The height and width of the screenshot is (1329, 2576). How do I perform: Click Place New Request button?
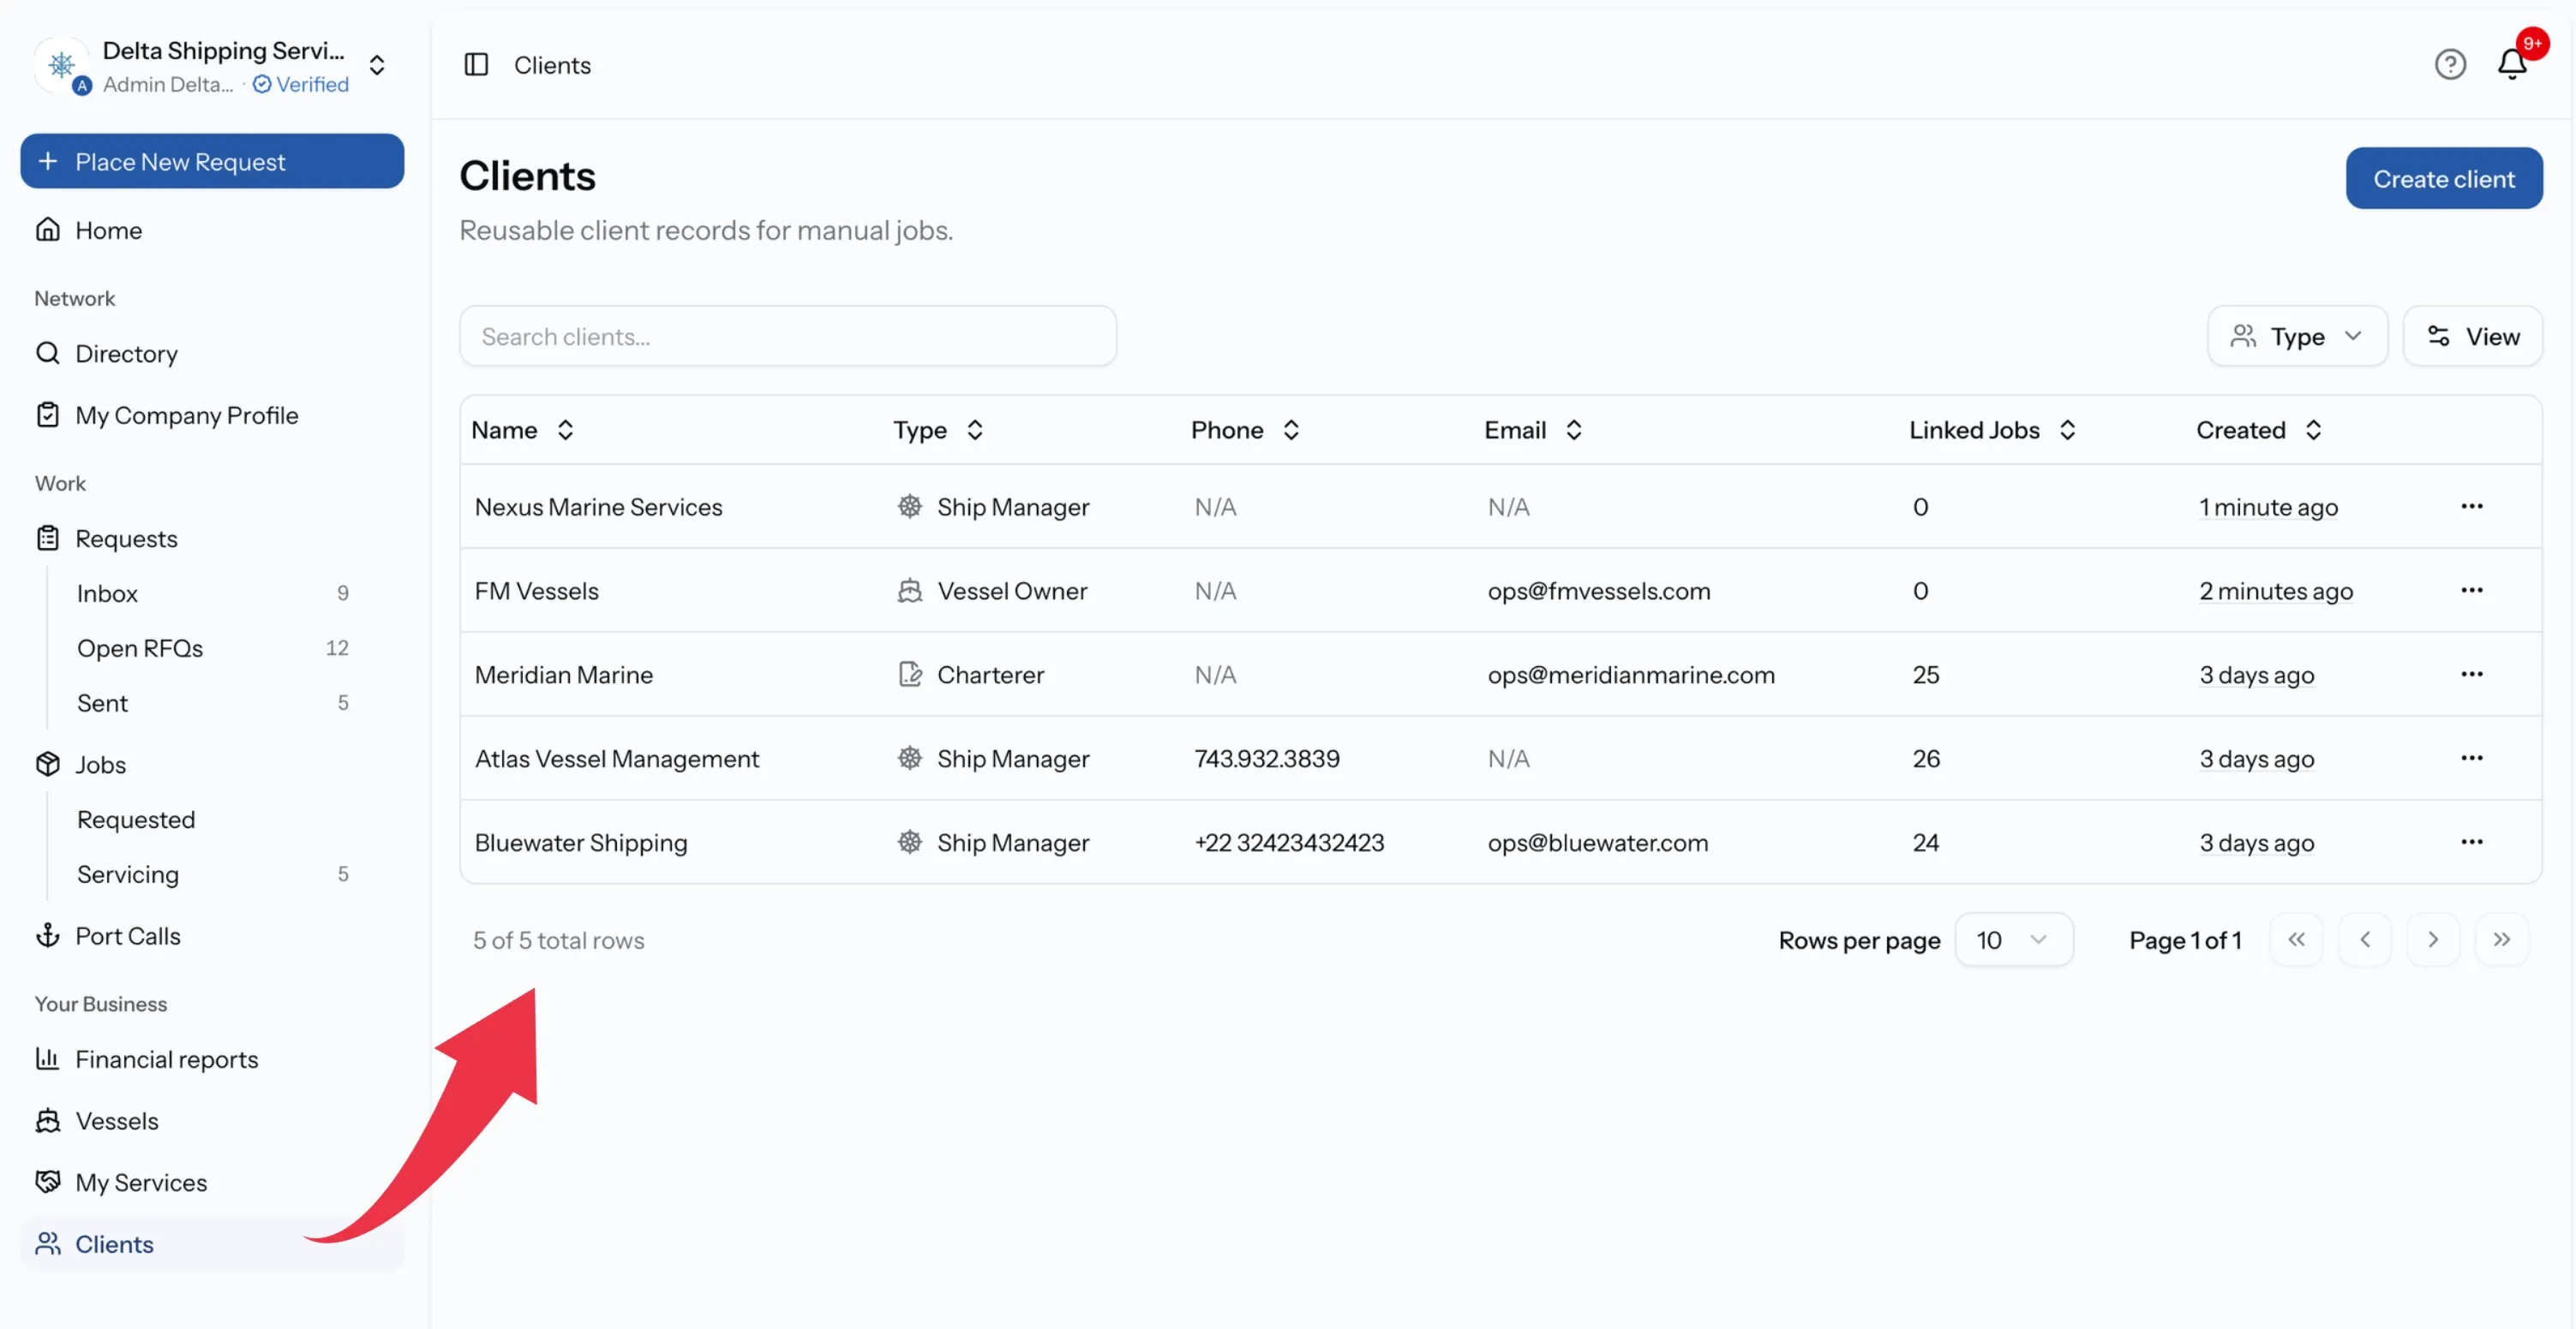212,162
